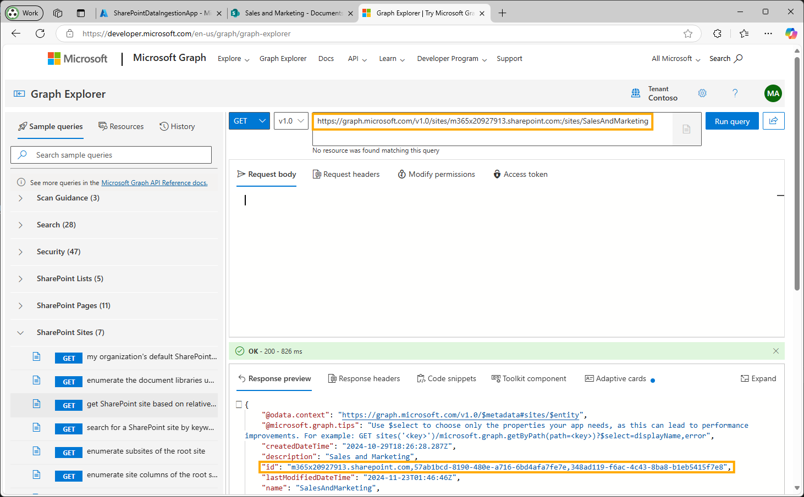
Task: Click the Copilot icon in the browser toolbar
Action: 791,33
